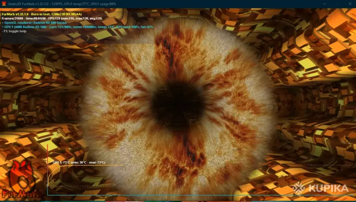The width and height of the screenshot is (356, 202).
Task: Select the OpenGL renderer Radeon RX 580 line
Action: coord(34,23)
